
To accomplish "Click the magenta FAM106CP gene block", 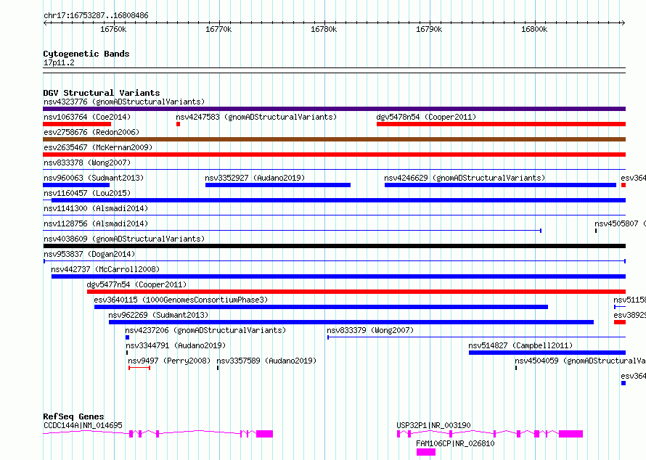I will click(426, 452).
